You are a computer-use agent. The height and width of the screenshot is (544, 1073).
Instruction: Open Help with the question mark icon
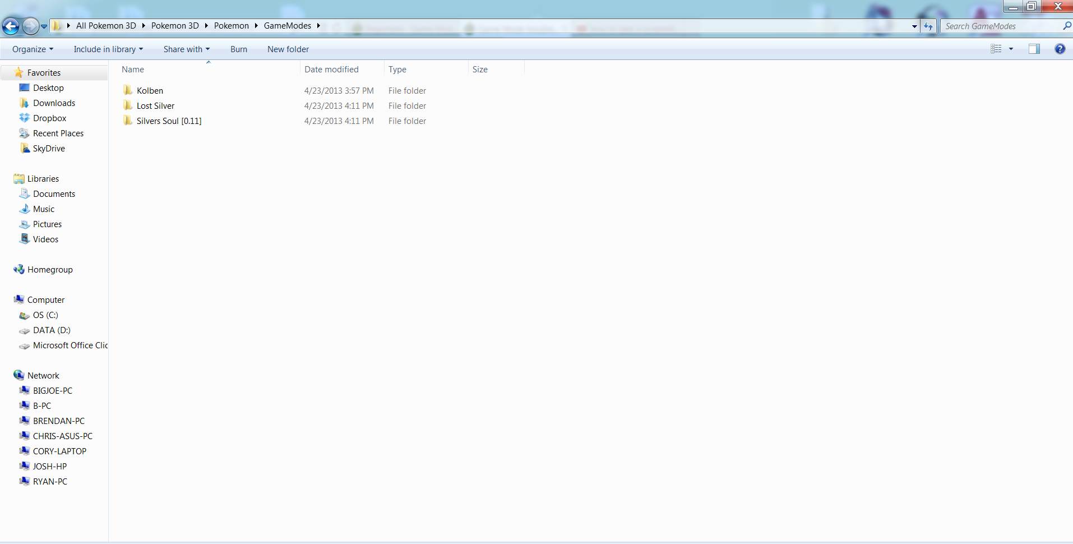[x=1060, y=49]
